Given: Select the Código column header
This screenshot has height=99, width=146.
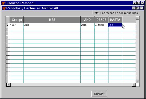Looking at the screenshot, I should [x=17, y=19].
